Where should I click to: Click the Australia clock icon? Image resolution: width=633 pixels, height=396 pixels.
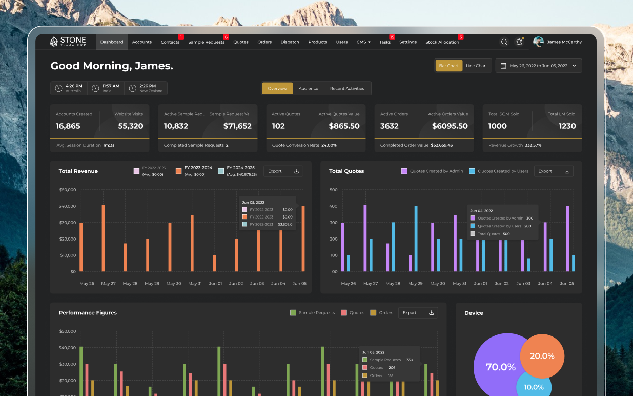(58, 88)
